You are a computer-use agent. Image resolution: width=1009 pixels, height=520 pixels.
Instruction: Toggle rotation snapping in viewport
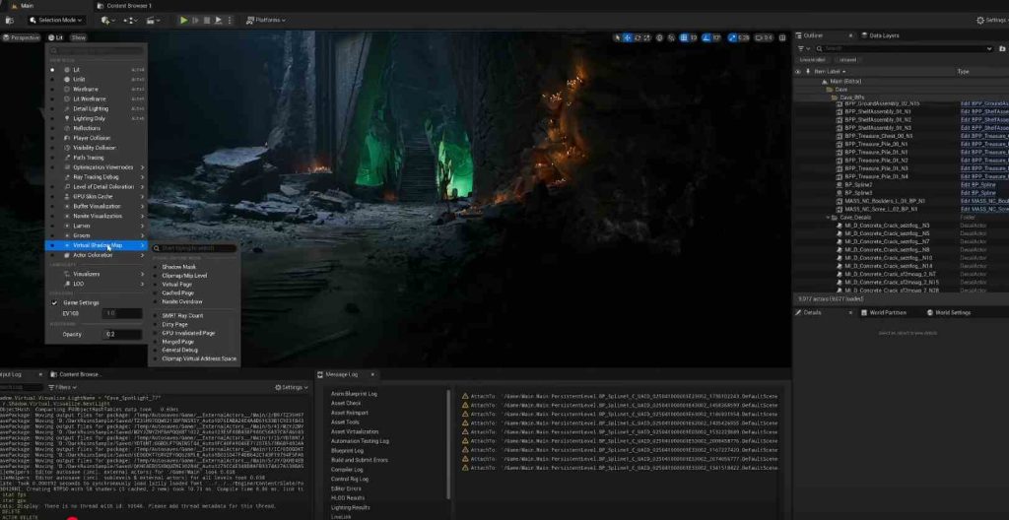[706, 38]
